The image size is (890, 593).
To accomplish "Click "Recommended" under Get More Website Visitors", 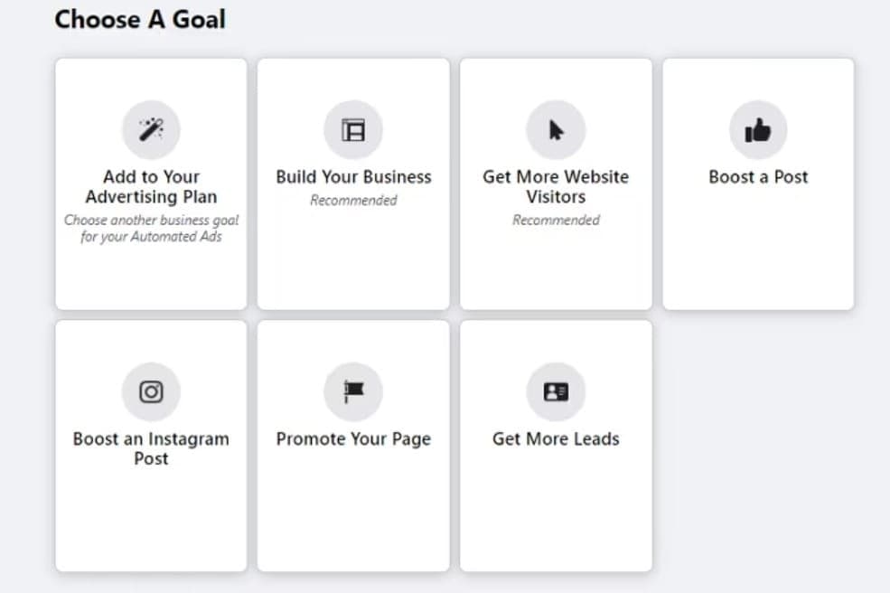I will (556, 220).
